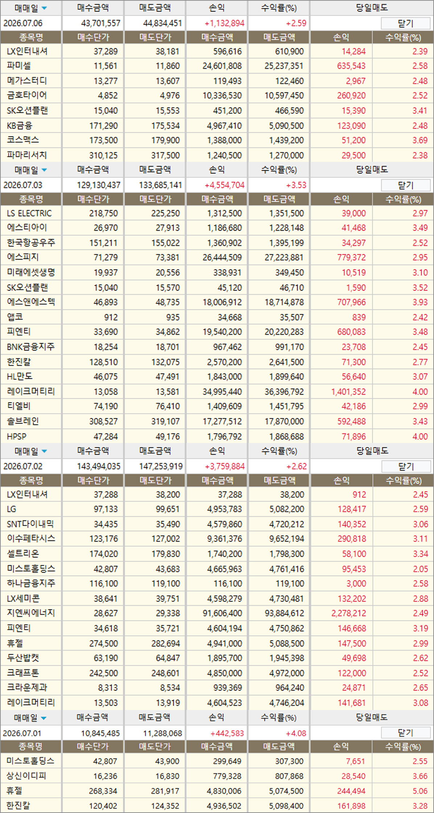Select the 파미셀 stock row name
Viewport: 434px width, 813px height.
tap(19, 66)
